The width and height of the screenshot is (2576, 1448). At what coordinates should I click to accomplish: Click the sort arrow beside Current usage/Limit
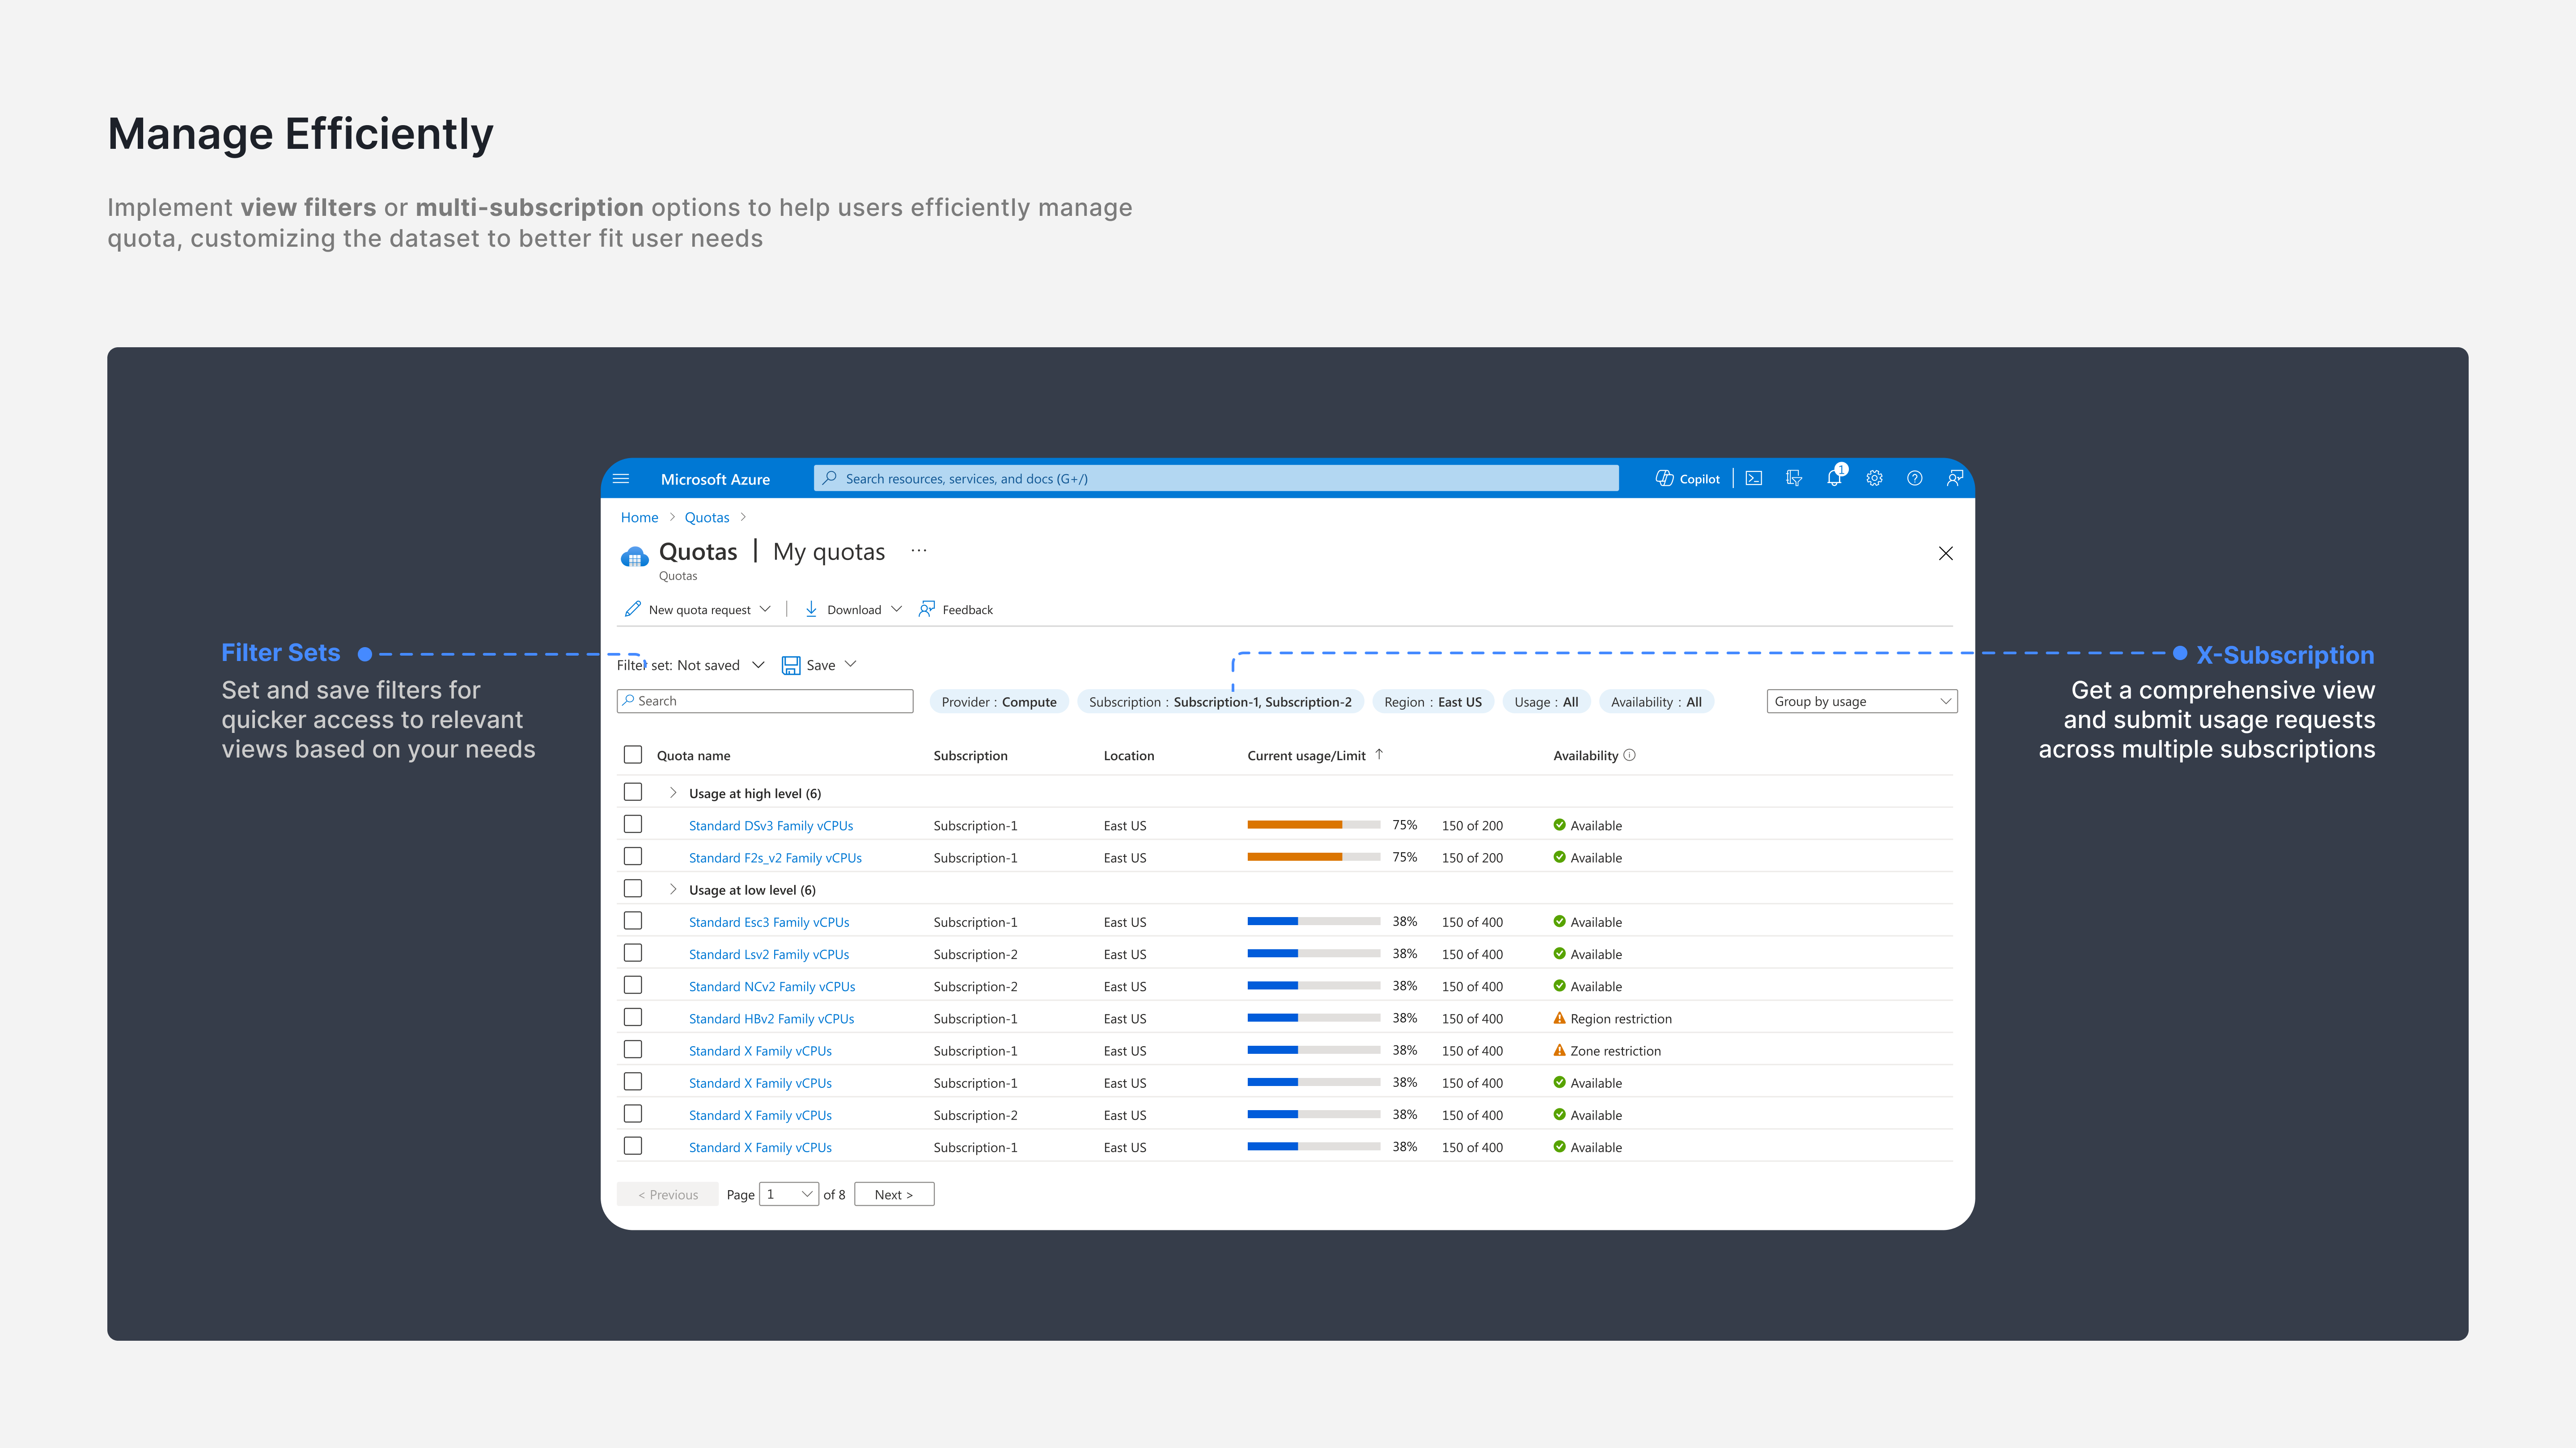point(1379,754)
